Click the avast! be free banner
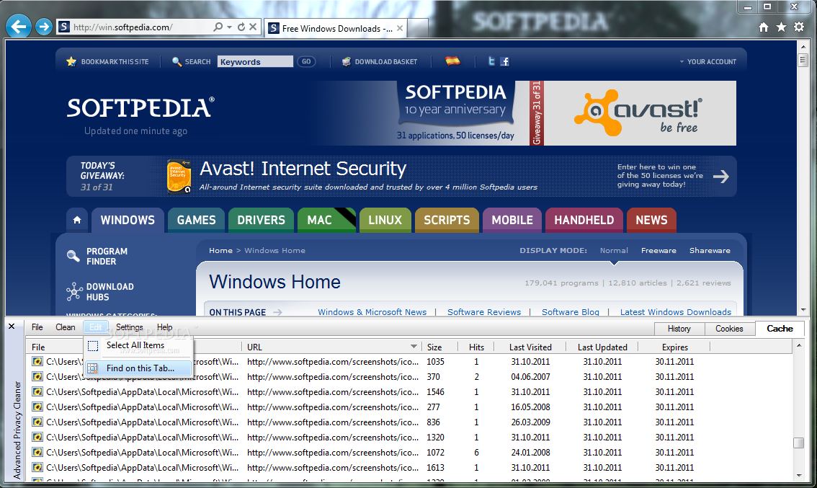The height and width of the screenshot is (488, 817). click(640, 113)
